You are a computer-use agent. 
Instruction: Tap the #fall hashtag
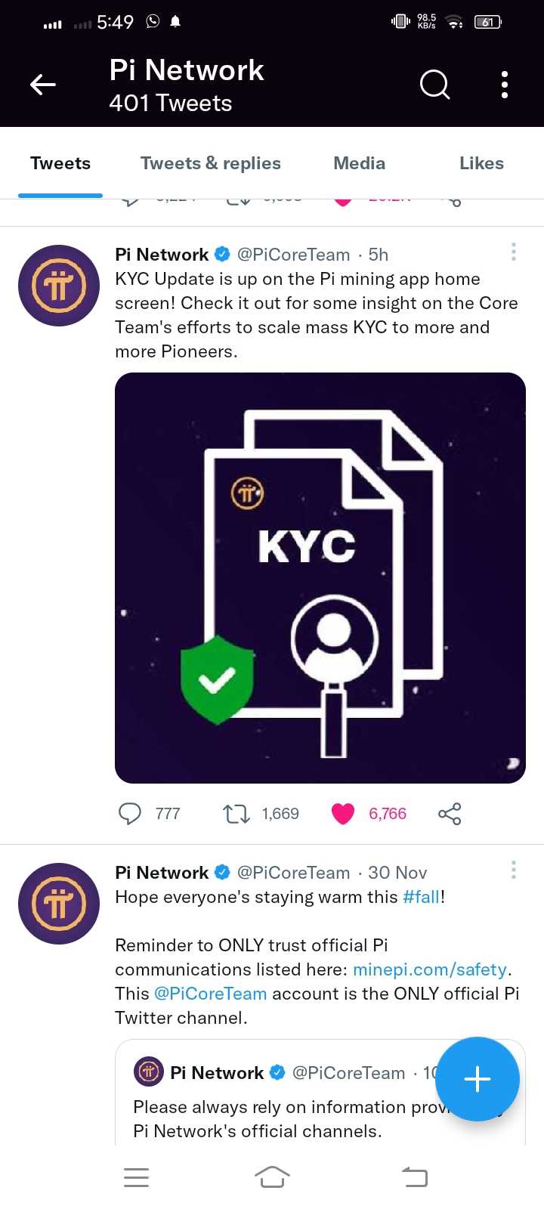pyautogui.click(x=421, y=897)
